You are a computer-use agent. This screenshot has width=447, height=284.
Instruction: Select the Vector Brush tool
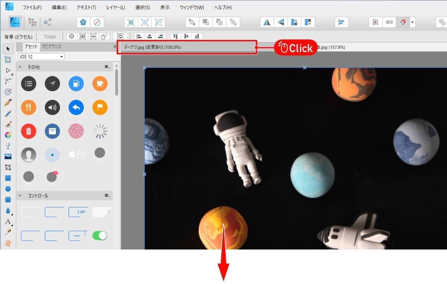click(x=8, y=124)
